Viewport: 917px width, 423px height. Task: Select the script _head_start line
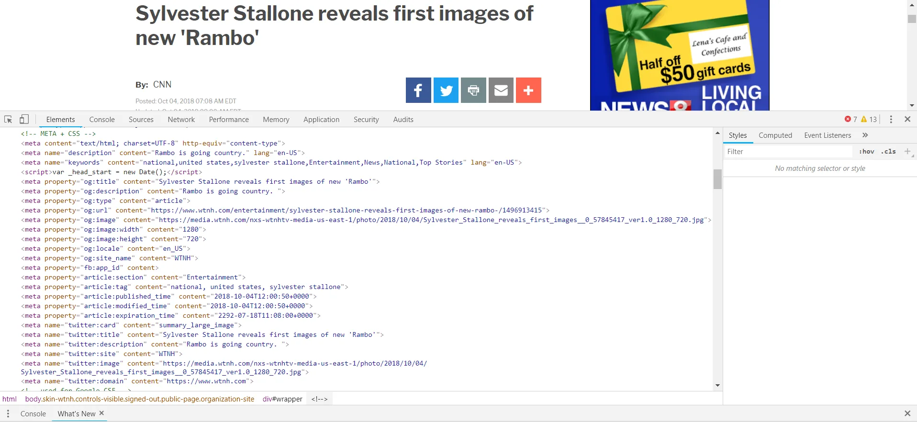click(x=112, y=172)
